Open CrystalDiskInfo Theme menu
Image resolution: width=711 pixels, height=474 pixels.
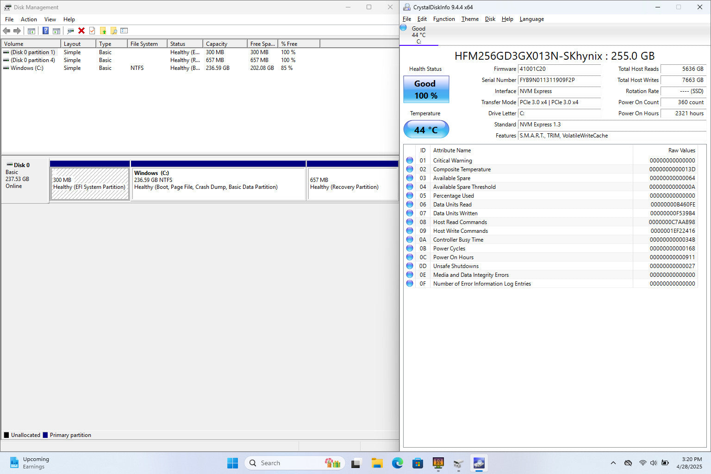(x=470, y=19)
